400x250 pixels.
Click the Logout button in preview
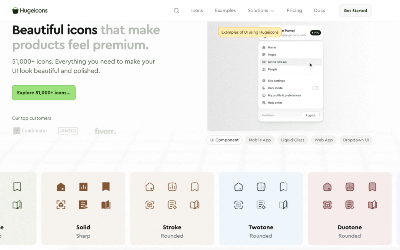point(310,115)
